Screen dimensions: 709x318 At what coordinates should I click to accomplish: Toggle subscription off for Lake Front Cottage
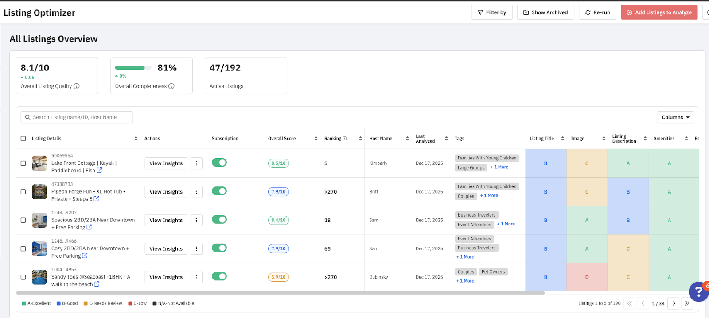pos(219,163)
